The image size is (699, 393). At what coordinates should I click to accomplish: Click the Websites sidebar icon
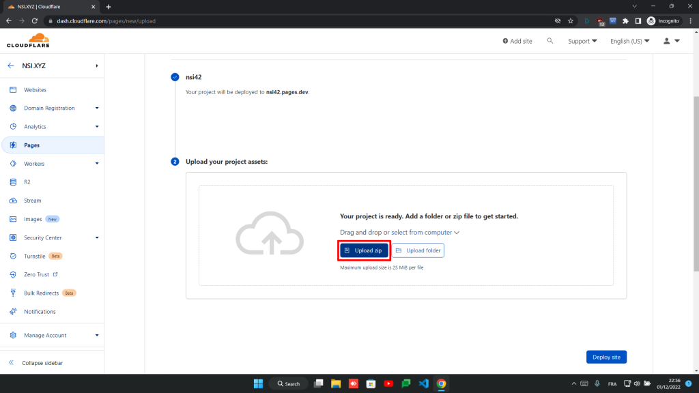(13, 89)
